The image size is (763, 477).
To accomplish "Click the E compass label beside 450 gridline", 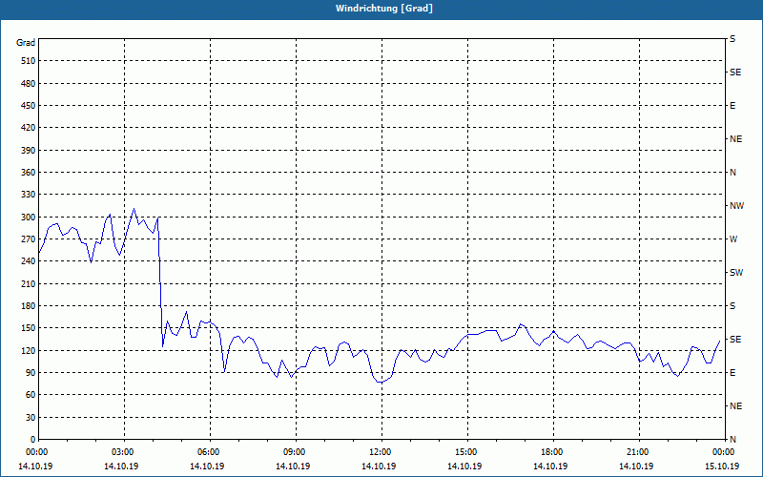I will coord(732,106).
